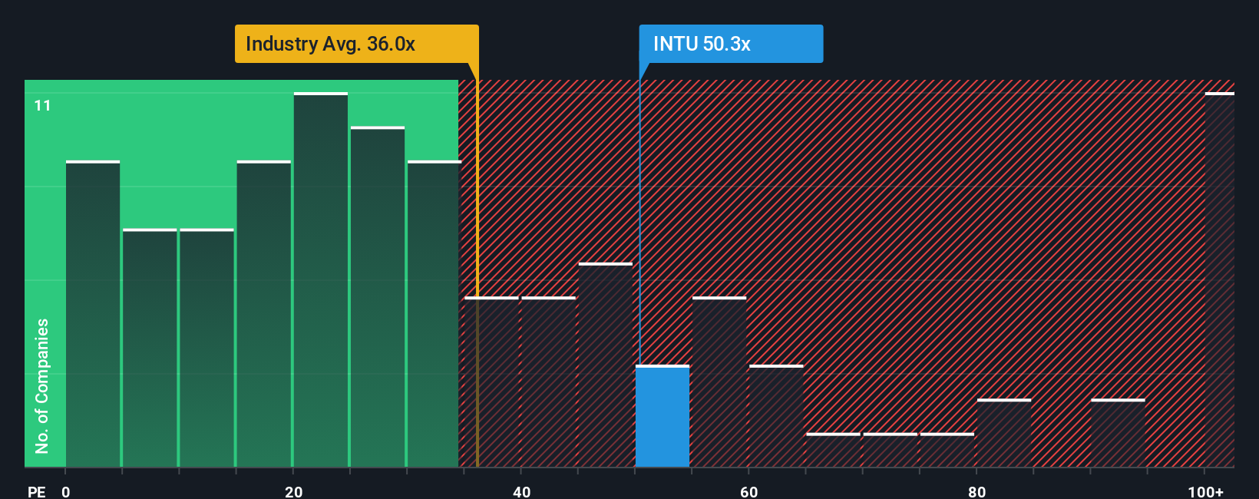Viewport: 1259px width, 499px height.
Task: Click the x-axis tick label 0
Action: coord(66,491)
